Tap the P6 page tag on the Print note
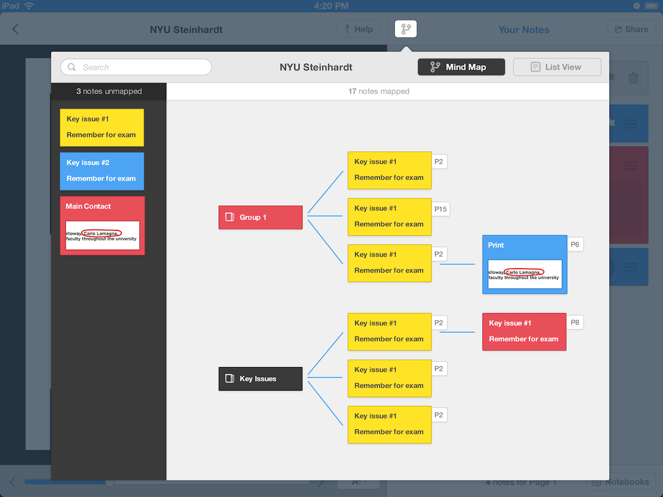This screenshot has height=497, width=663. 575,245
